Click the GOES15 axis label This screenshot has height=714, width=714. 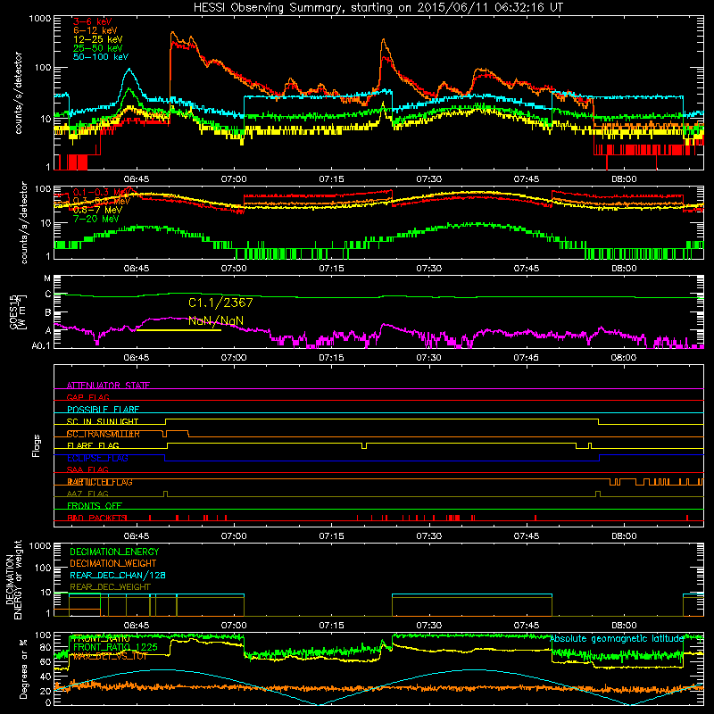(16, 311)
